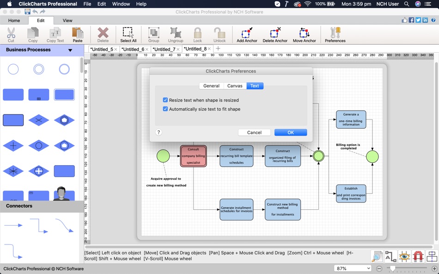Click the zoom out minus button

click(379, 268)
